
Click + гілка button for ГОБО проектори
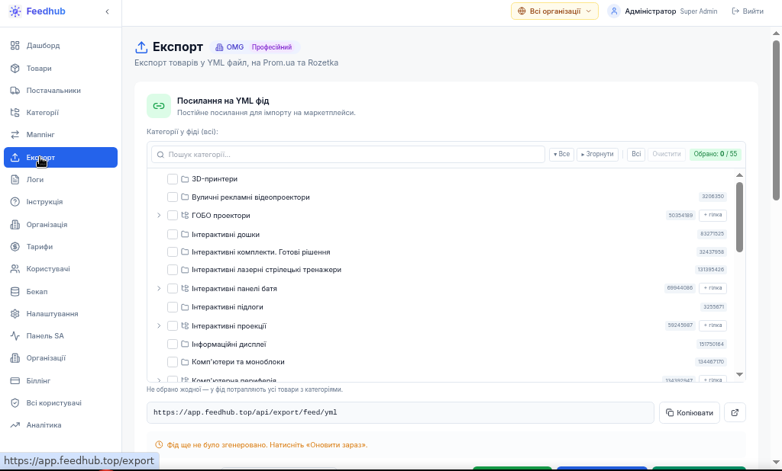pos(713,215)
